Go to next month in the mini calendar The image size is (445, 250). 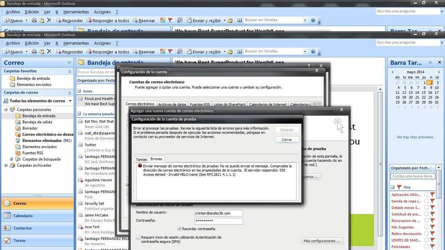(x=439, y=72)
